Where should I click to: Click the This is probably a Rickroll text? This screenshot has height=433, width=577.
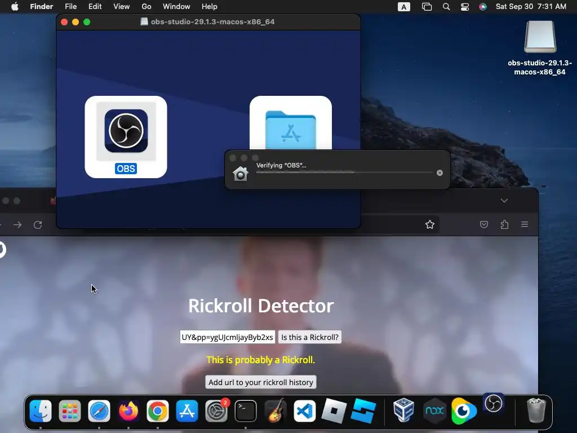pyautogui.click(x=260, y=360)
